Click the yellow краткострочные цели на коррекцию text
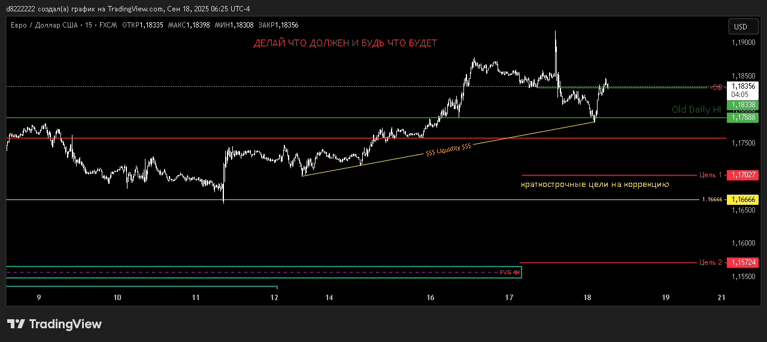 pyautogui.click(x=595, y=184)
